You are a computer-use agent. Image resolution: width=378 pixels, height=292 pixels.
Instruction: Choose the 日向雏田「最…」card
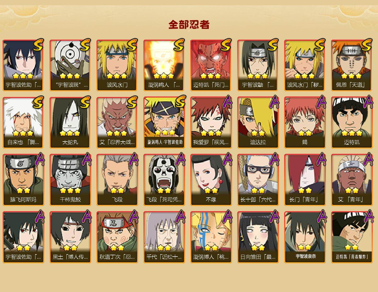point(258,237)
